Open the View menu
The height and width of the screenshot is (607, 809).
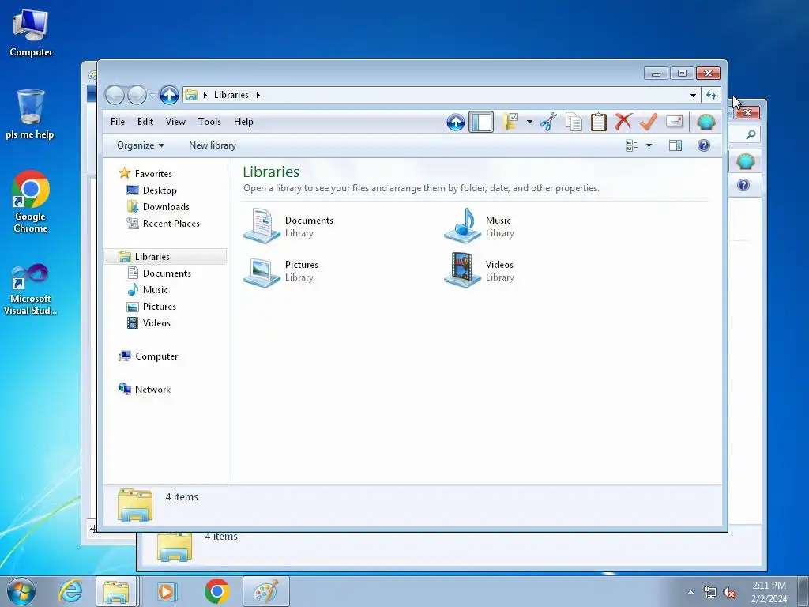175,122
